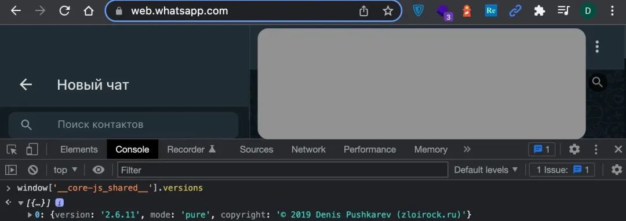
Task: Open the Extensions puzzle icon
Action: (540, 11)
